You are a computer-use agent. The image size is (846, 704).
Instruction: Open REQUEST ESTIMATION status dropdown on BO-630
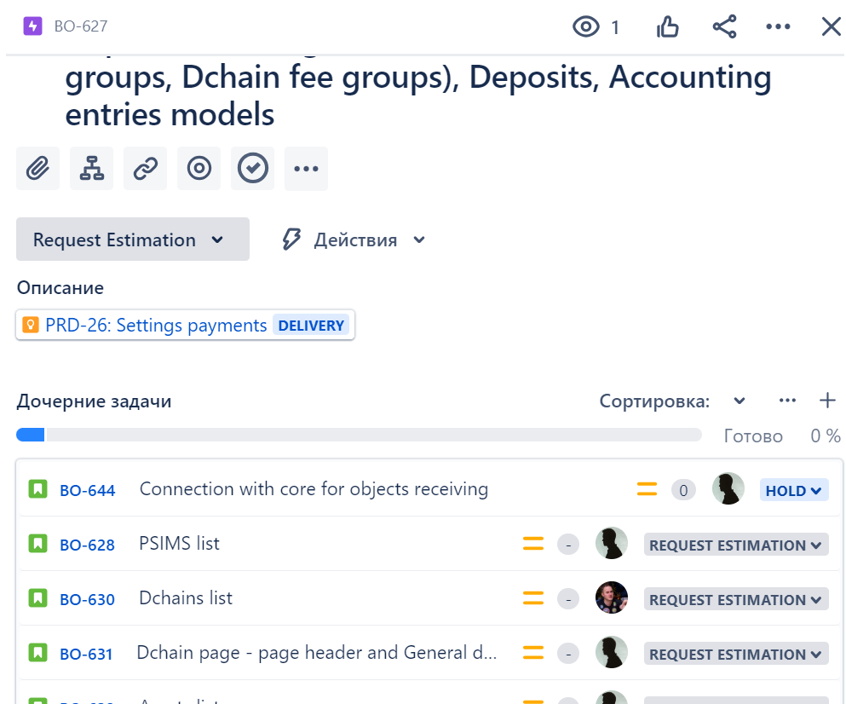click(736, 599)
